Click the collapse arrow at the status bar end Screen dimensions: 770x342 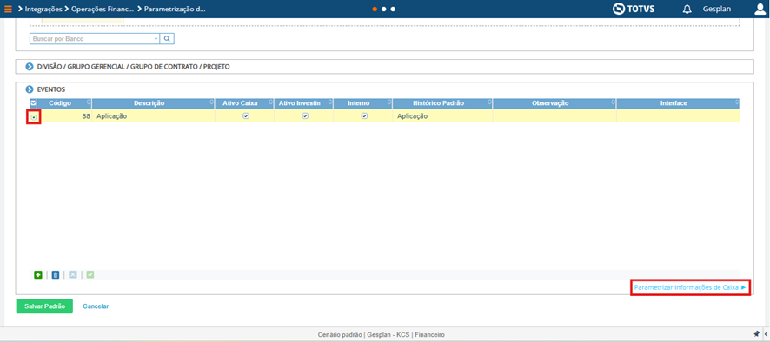pos(766,334)
